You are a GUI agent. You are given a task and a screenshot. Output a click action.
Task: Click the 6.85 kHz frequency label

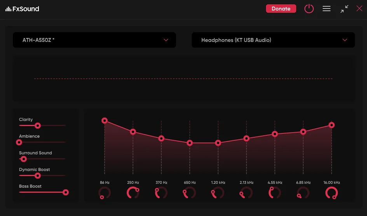click(303, 182)
